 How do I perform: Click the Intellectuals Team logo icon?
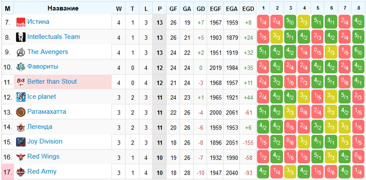pyautogui.click(x=21, y=37)
